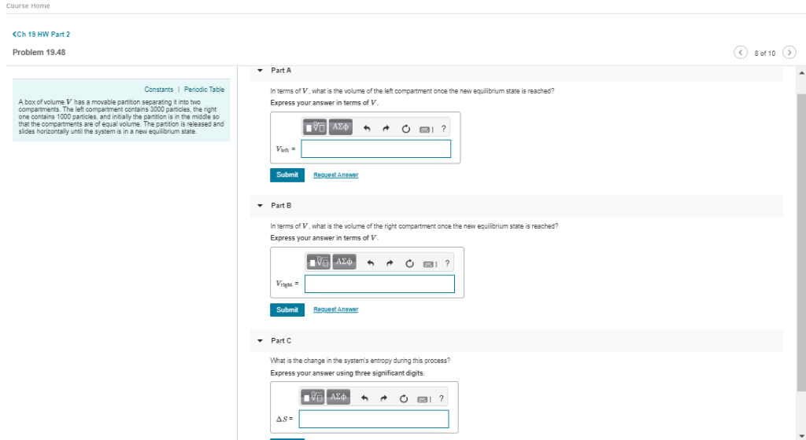Open the Periodic Table link

click(x=204, y=90)
